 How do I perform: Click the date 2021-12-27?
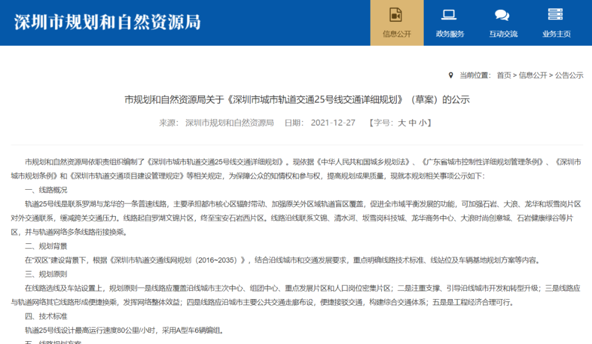click(333, 123)
